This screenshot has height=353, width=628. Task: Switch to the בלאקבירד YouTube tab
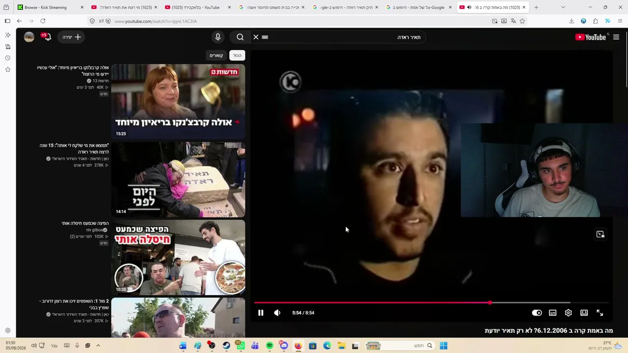200,7
